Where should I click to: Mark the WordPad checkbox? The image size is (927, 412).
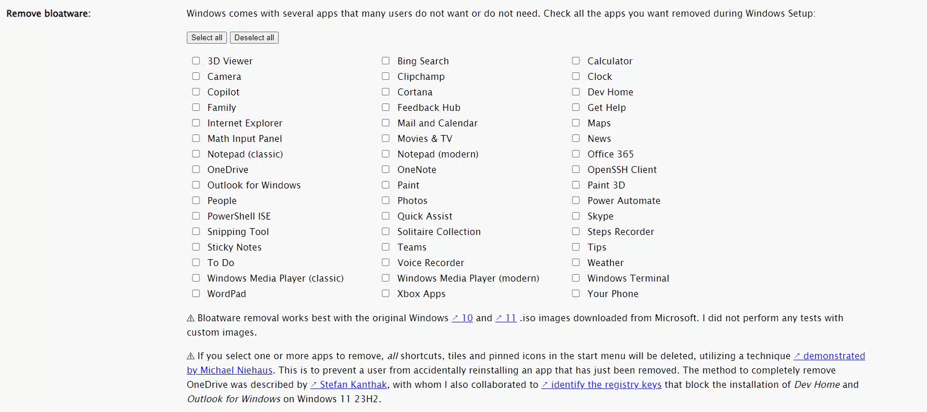click(196, 293)
